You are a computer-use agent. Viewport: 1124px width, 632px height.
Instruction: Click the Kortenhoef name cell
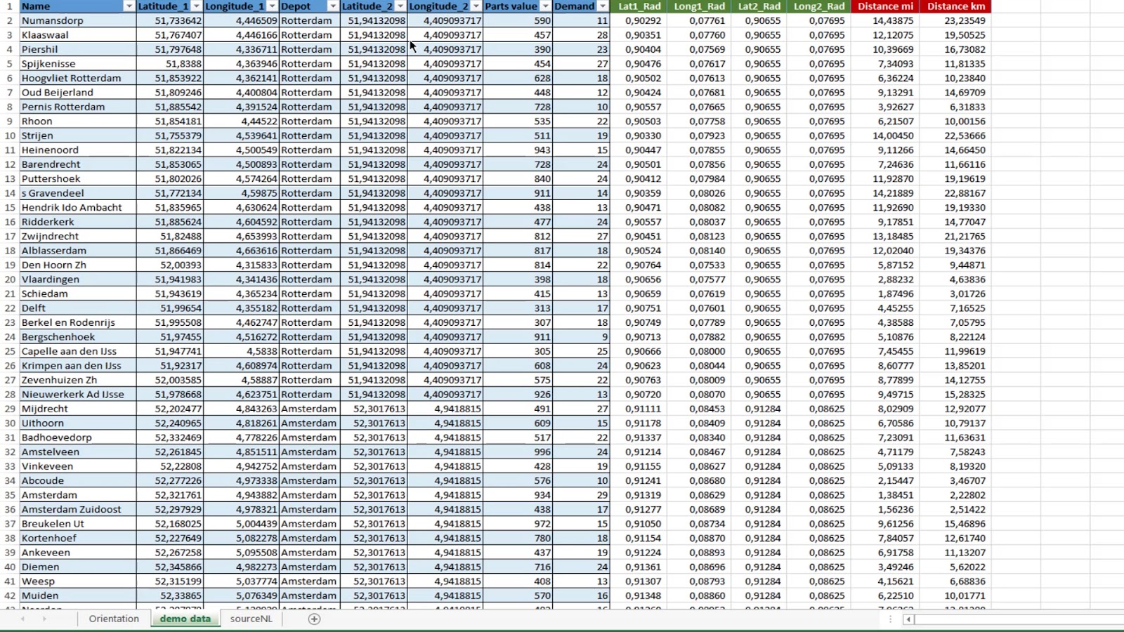[x=78, y=539]
